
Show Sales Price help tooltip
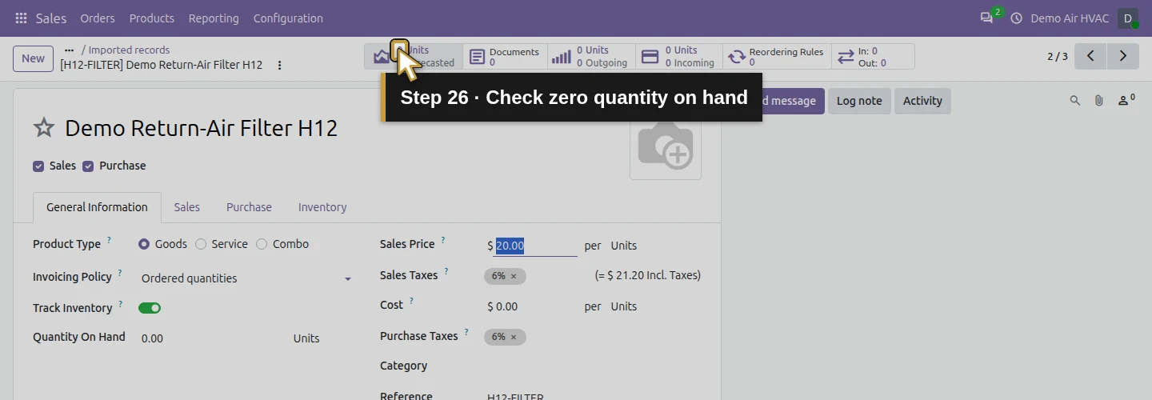tap(443, 240)
